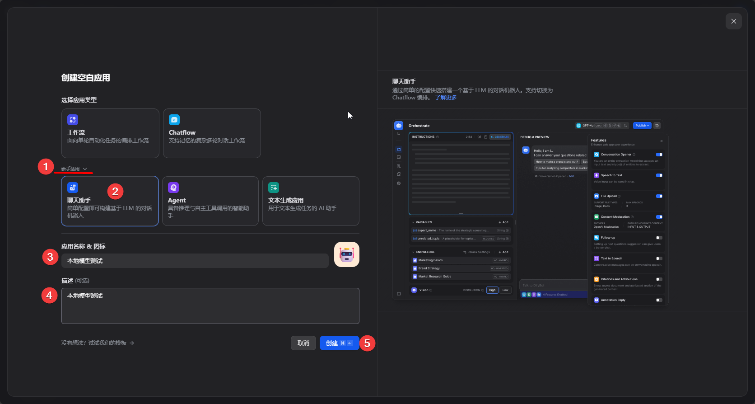The width and height of the screenshot is (755, 404).
Task: Toggle the File Upload feature switch
Action: click(659, 196)
